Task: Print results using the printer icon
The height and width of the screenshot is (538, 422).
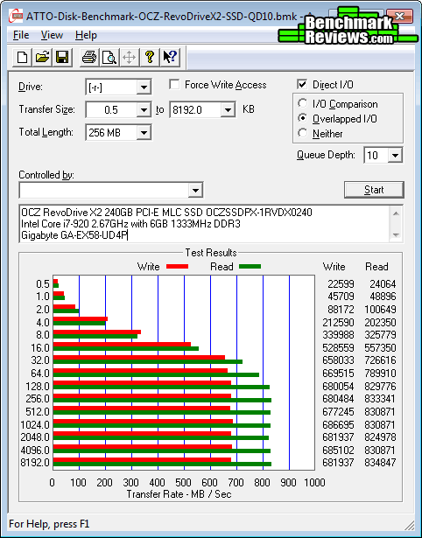Action: pyautogui.click(x=89, y=57)
